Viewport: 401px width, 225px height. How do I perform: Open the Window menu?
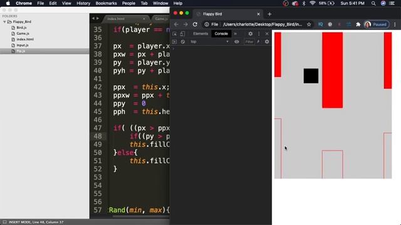pyautogui.click(x=160, y=3)
